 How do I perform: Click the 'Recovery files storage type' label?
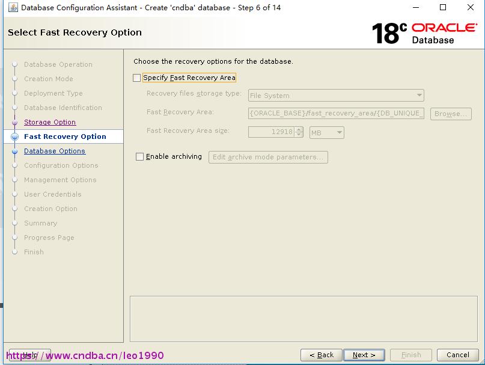click(194, 93)
